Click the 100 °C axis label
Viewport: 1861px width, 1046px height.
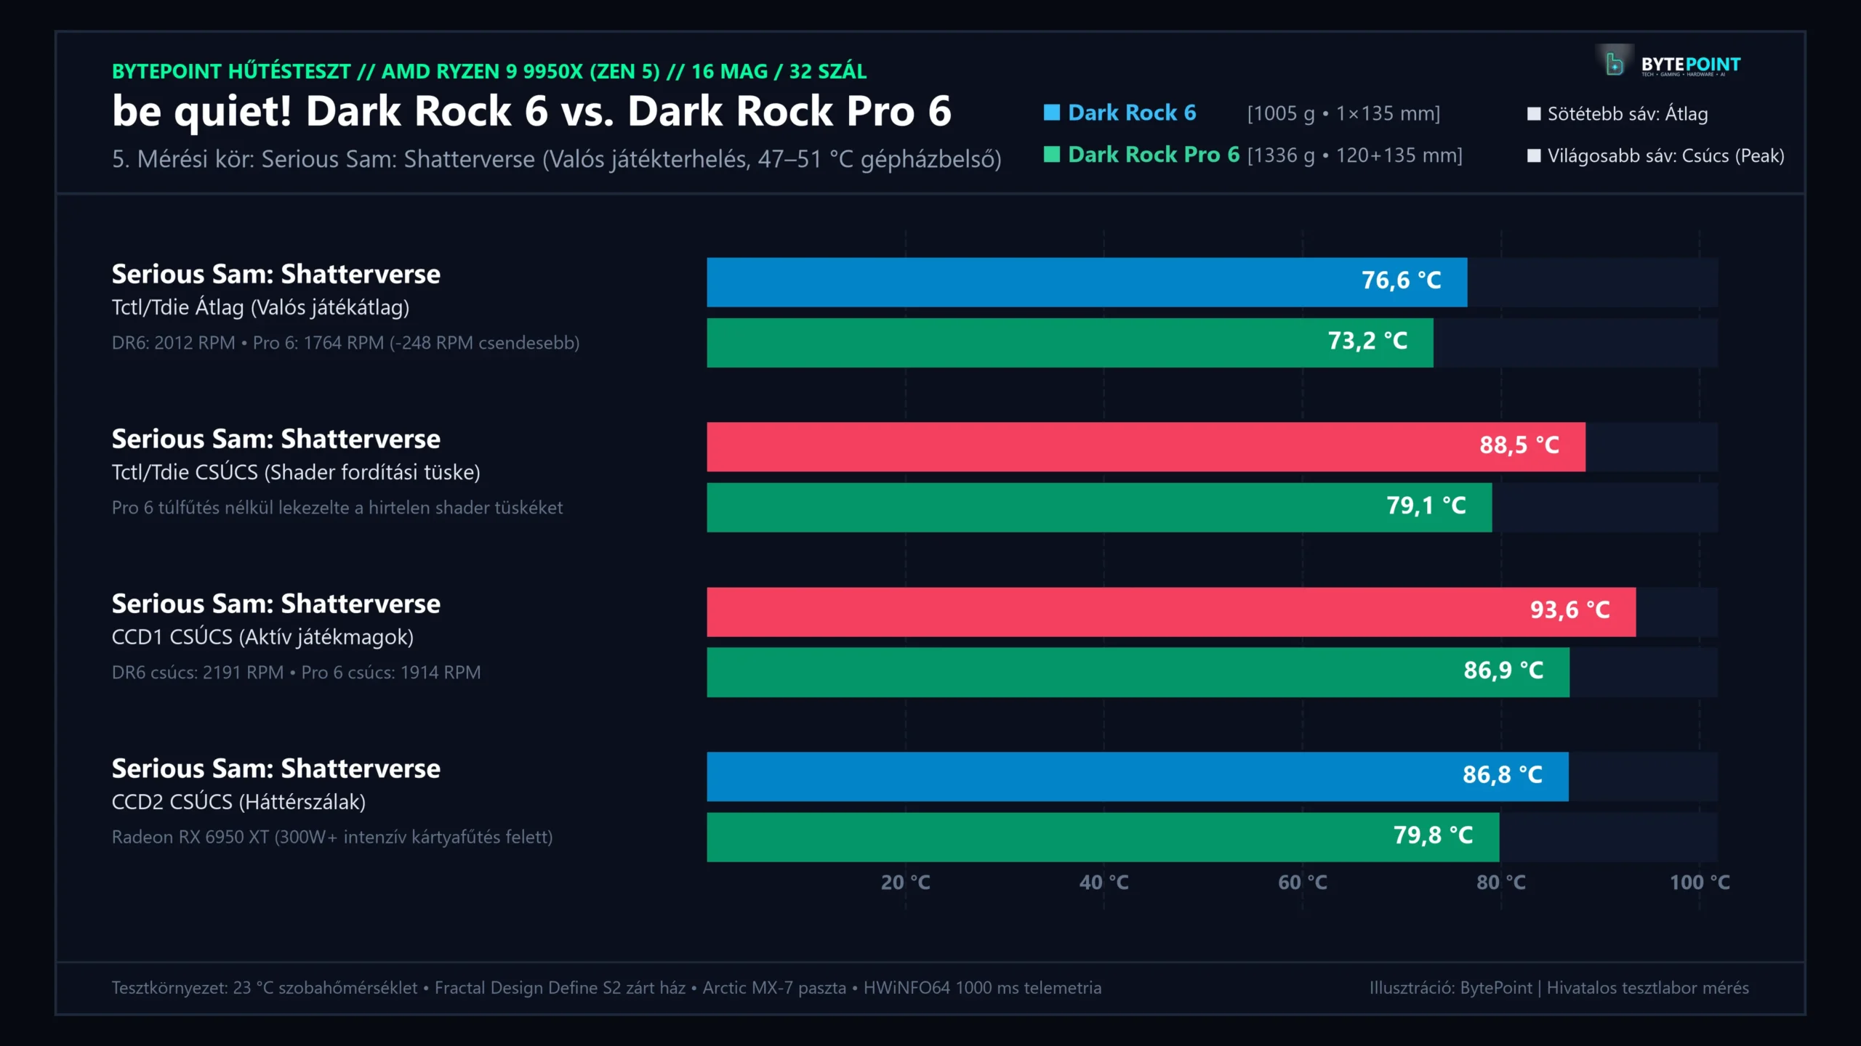coord(1700,883)
